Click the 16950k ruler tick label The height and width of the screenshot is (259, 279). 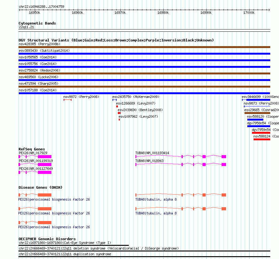(x=34, y=13)
